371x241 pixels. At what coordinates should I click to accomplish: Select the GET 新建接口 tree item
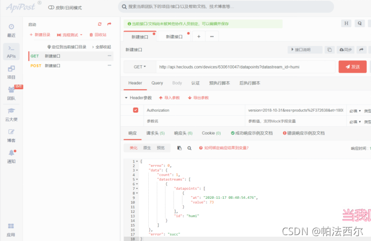(x=71, y=56)
